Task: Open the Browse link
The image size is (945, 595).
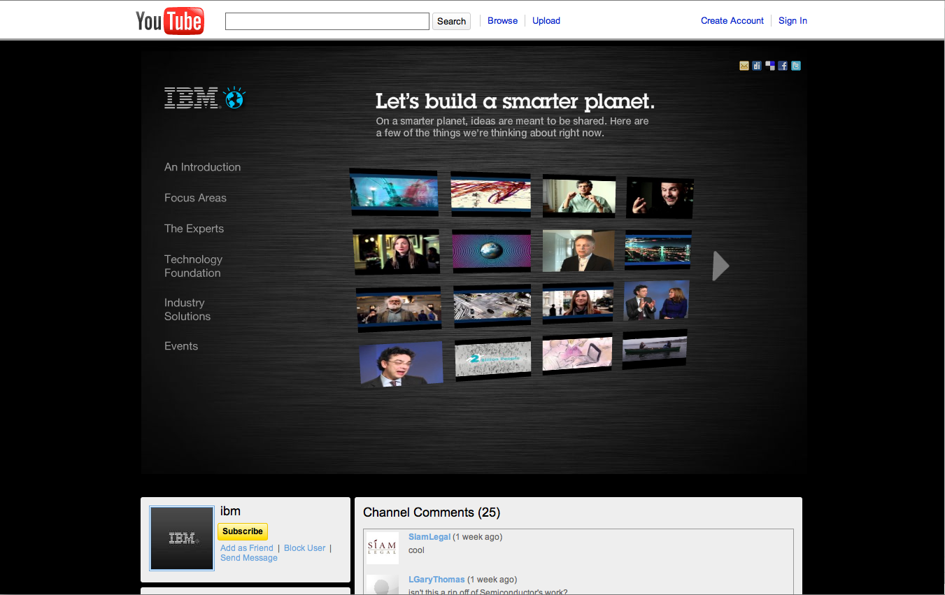Action: click(502, 20)
